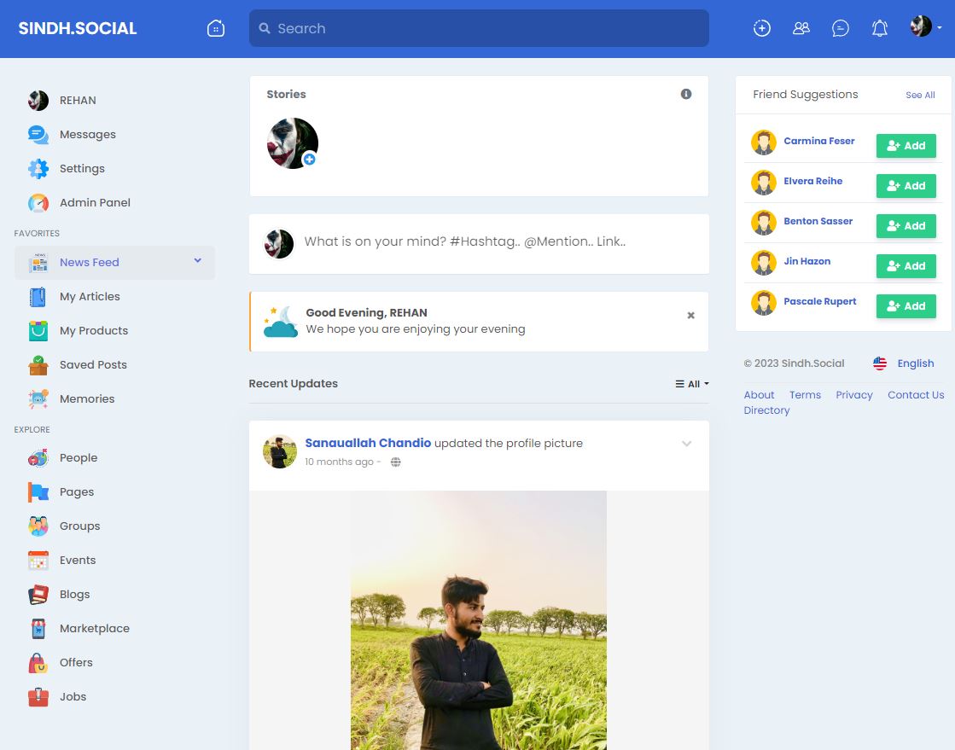Dismiss the Good Evening greeting message

(690, 315)
